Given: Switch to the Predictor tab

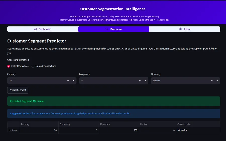Looking at the screenshot, I should click(x=114, y=29).
